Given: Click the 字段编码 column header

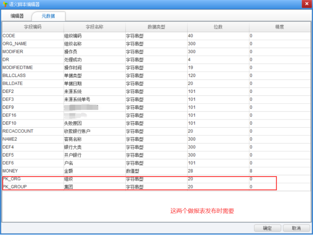Looking at the screenshot, I should point(33,27).
